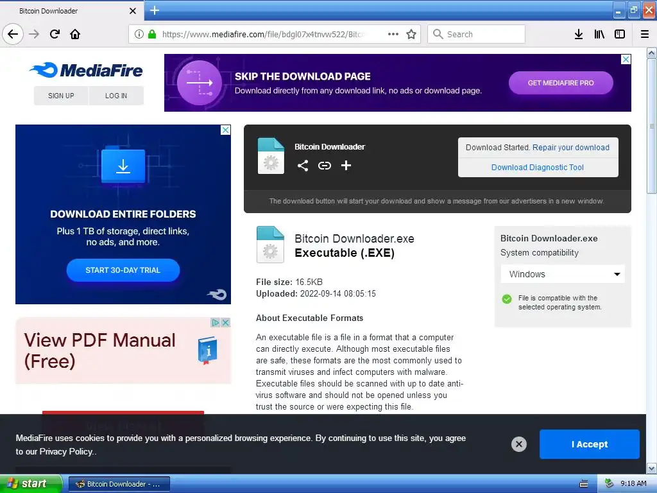Screen dimensions: 657x493
Task: Click the scrollbar up arrow
Action: pyautogui.click(x=651, y=53)
